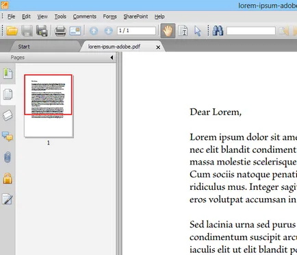Open the View menu

pyautogui.click(x=42, y=16)
